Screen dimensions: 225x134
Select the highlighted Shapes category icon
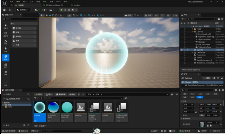click(6, 58)
